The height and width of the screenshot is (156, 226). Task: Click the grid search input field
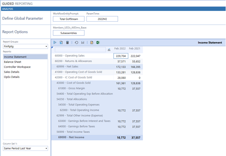[80, 50]
